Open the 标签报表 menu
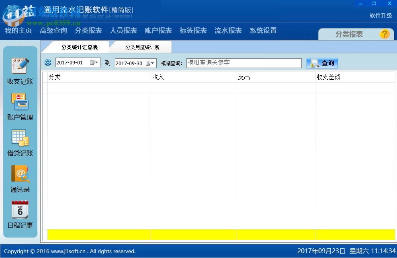Image resolution: width=397 pixels, height=258 pixels. (x=193, y=30)
